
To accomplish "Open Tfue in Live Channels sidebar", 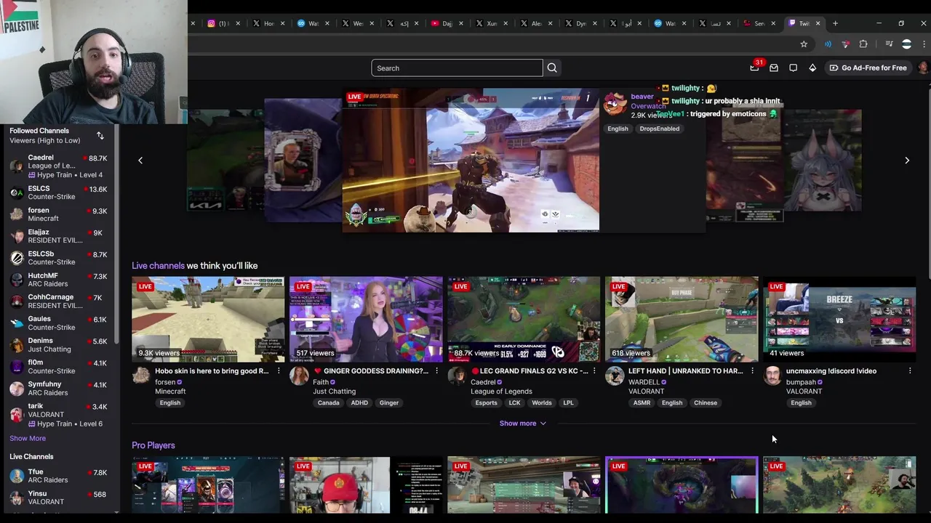I will pos(60,476).
